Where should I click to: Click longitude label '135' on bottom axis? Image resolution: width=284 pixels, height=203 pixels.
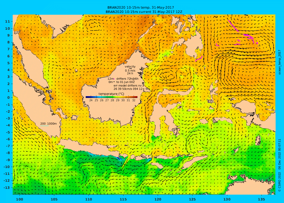tap(261, 199)
